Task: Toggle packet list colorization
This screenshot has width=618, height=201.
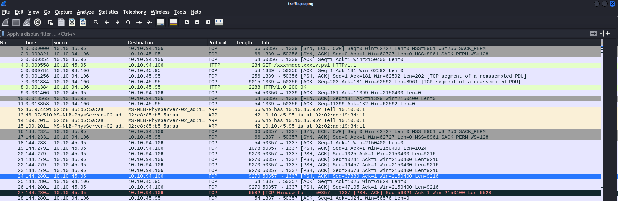Action: (174, 22)
